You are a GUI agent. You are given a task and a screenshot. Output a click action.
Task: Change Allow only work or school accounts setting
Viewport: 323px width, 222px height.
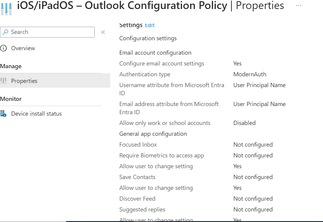point(244,123)
